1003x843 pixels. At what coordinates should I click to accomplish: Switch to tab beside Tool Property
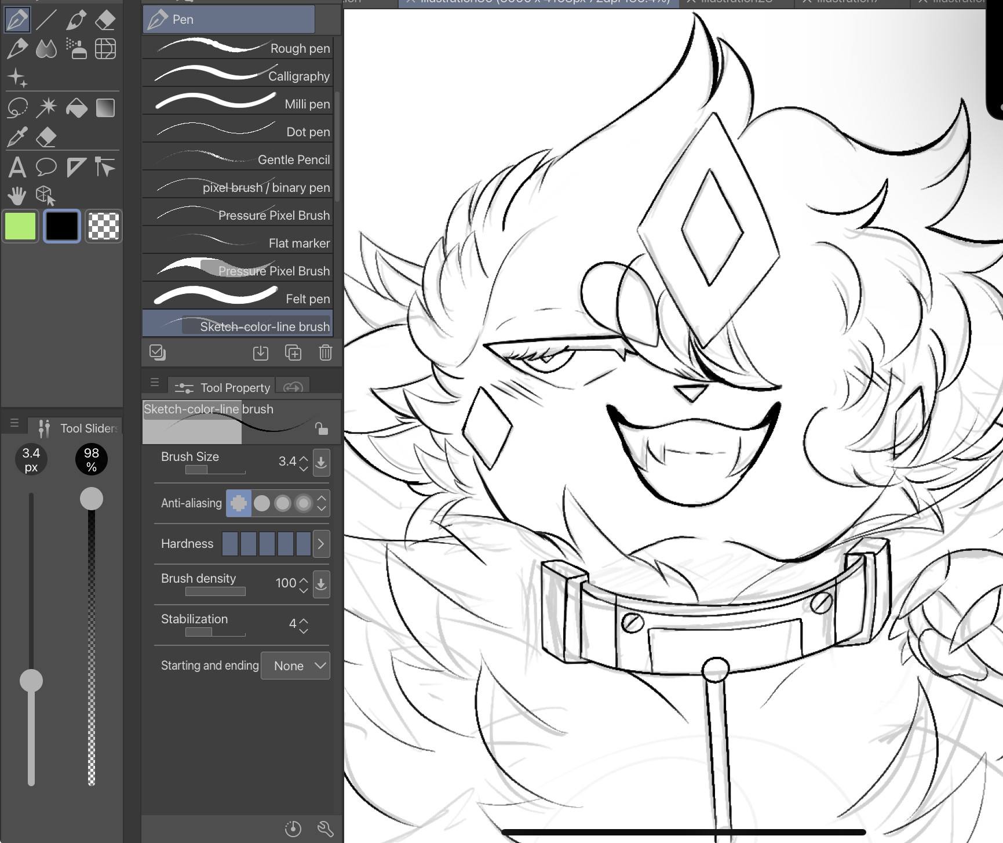[293, 387]
